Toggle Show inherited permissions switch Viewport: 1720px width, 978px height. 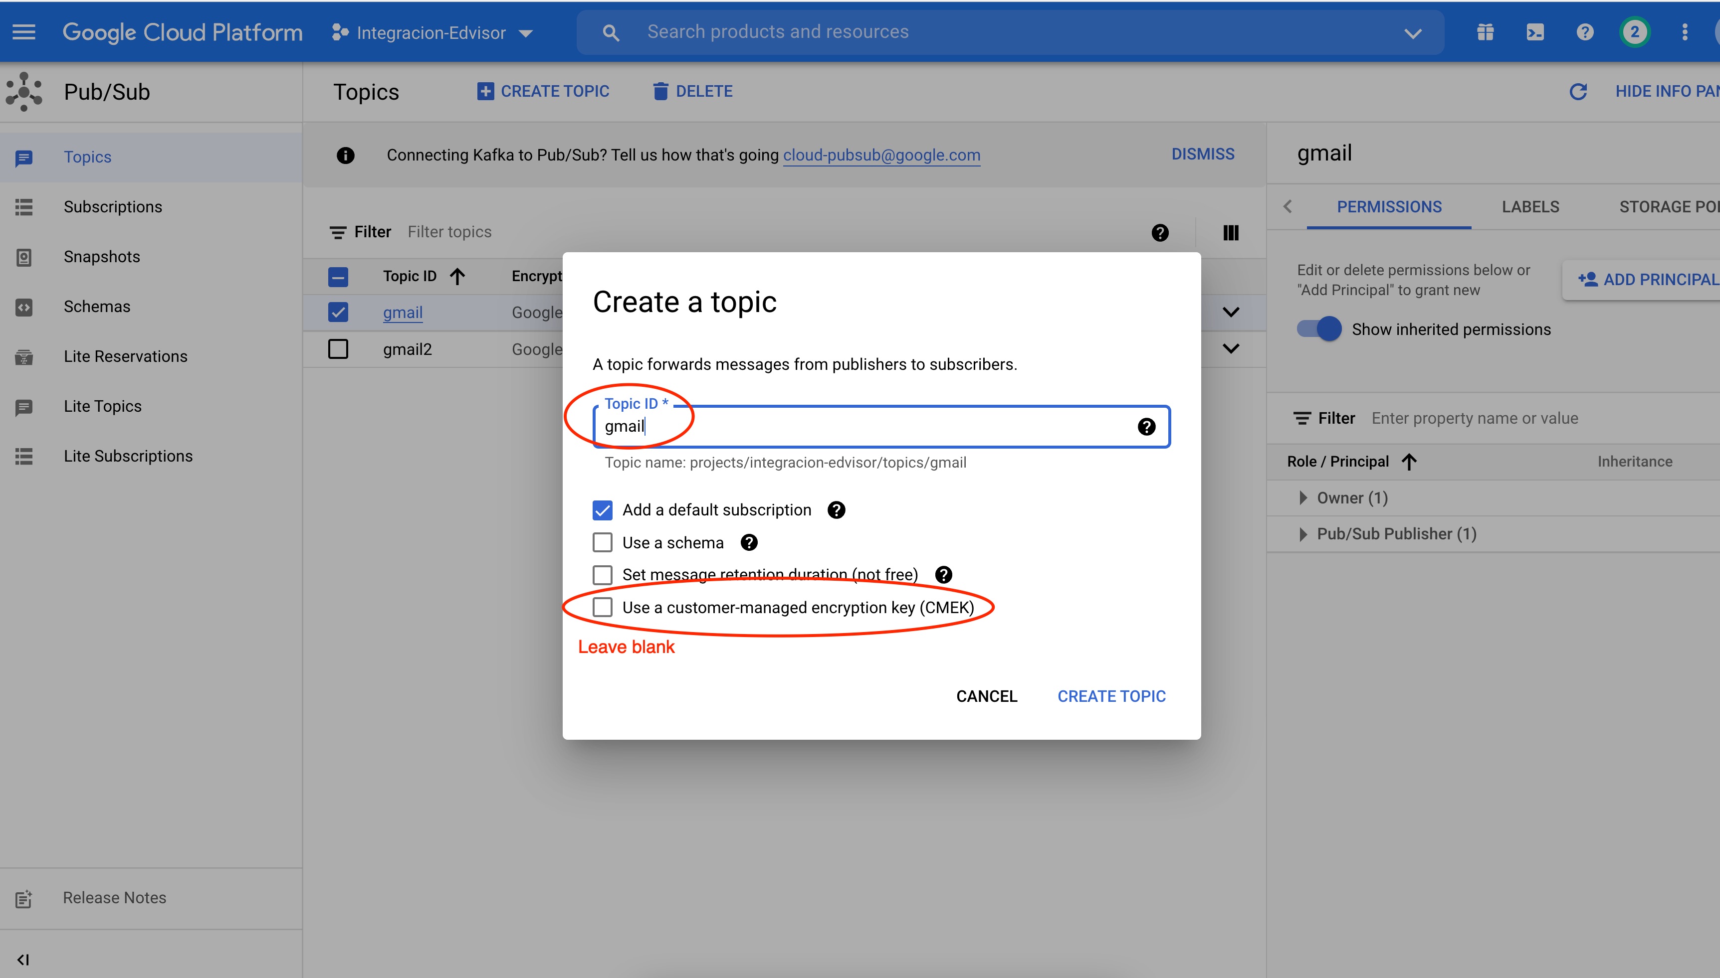(1319, 329)
